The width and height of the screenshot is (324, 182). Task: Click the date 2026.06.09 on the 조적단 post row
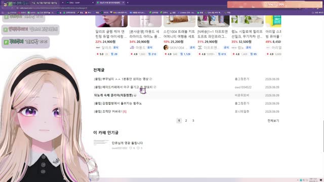(x=272, y=111)
